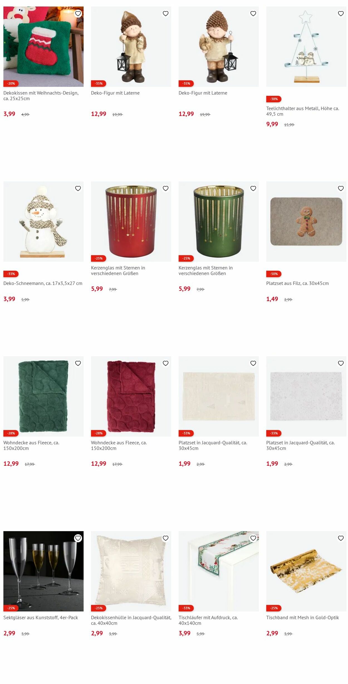This screenshot has width=348, height=684.
Task: Add Platzset aus Filz to favorites
Action: pyautogui.click(x=341, y=188)
